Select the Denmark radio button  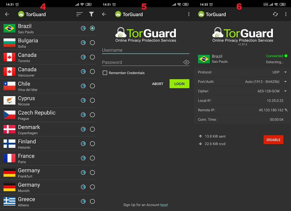[x=92, y=129]
